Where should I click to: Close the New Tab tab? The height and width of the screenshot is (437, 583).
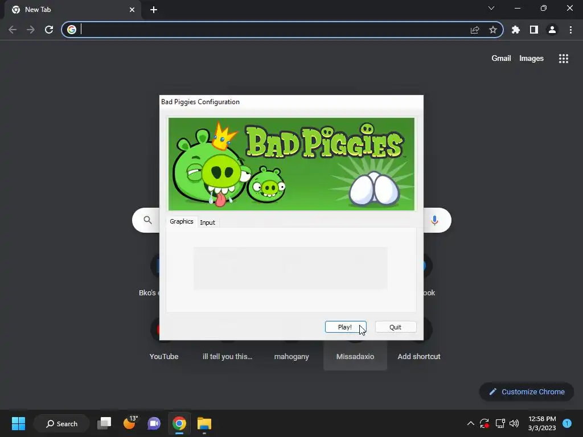pos(132,10)
